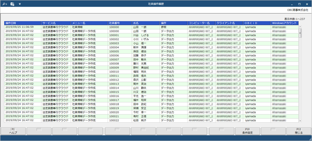Image resolution: width=312 pixels, height=141 pixels.
Task: Select the name 有村 正信
Action: tap(140, 116)
